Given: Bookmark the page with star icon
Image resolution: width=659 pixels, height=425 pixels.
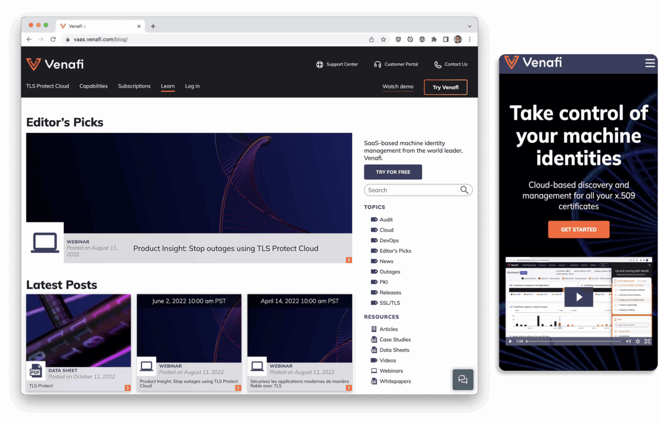Looking at the screenshot, I should [x=383, y=40].
